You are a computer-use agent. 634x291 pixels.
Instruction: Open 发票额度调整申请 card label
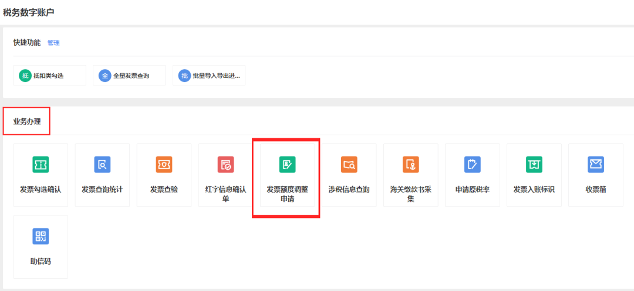(288, 194)
